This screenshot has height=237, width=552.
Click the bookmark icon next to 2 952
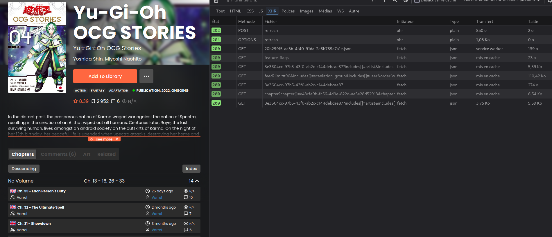(x=93, y=101)
